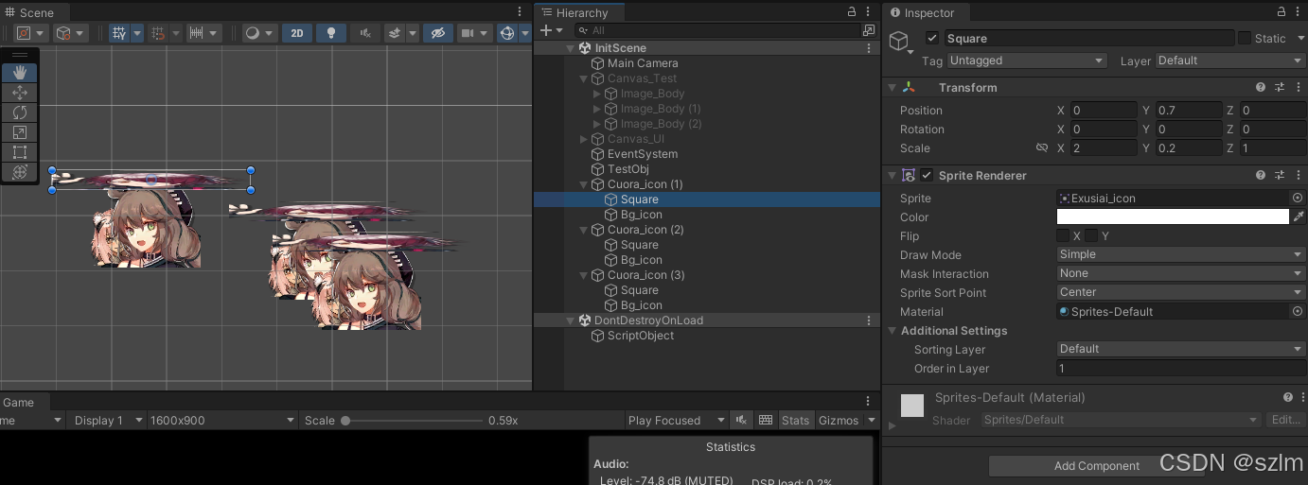Collapse Cuora_icon (3) object
This screenshot has height=485, width=1308.
tap(584, 275)
